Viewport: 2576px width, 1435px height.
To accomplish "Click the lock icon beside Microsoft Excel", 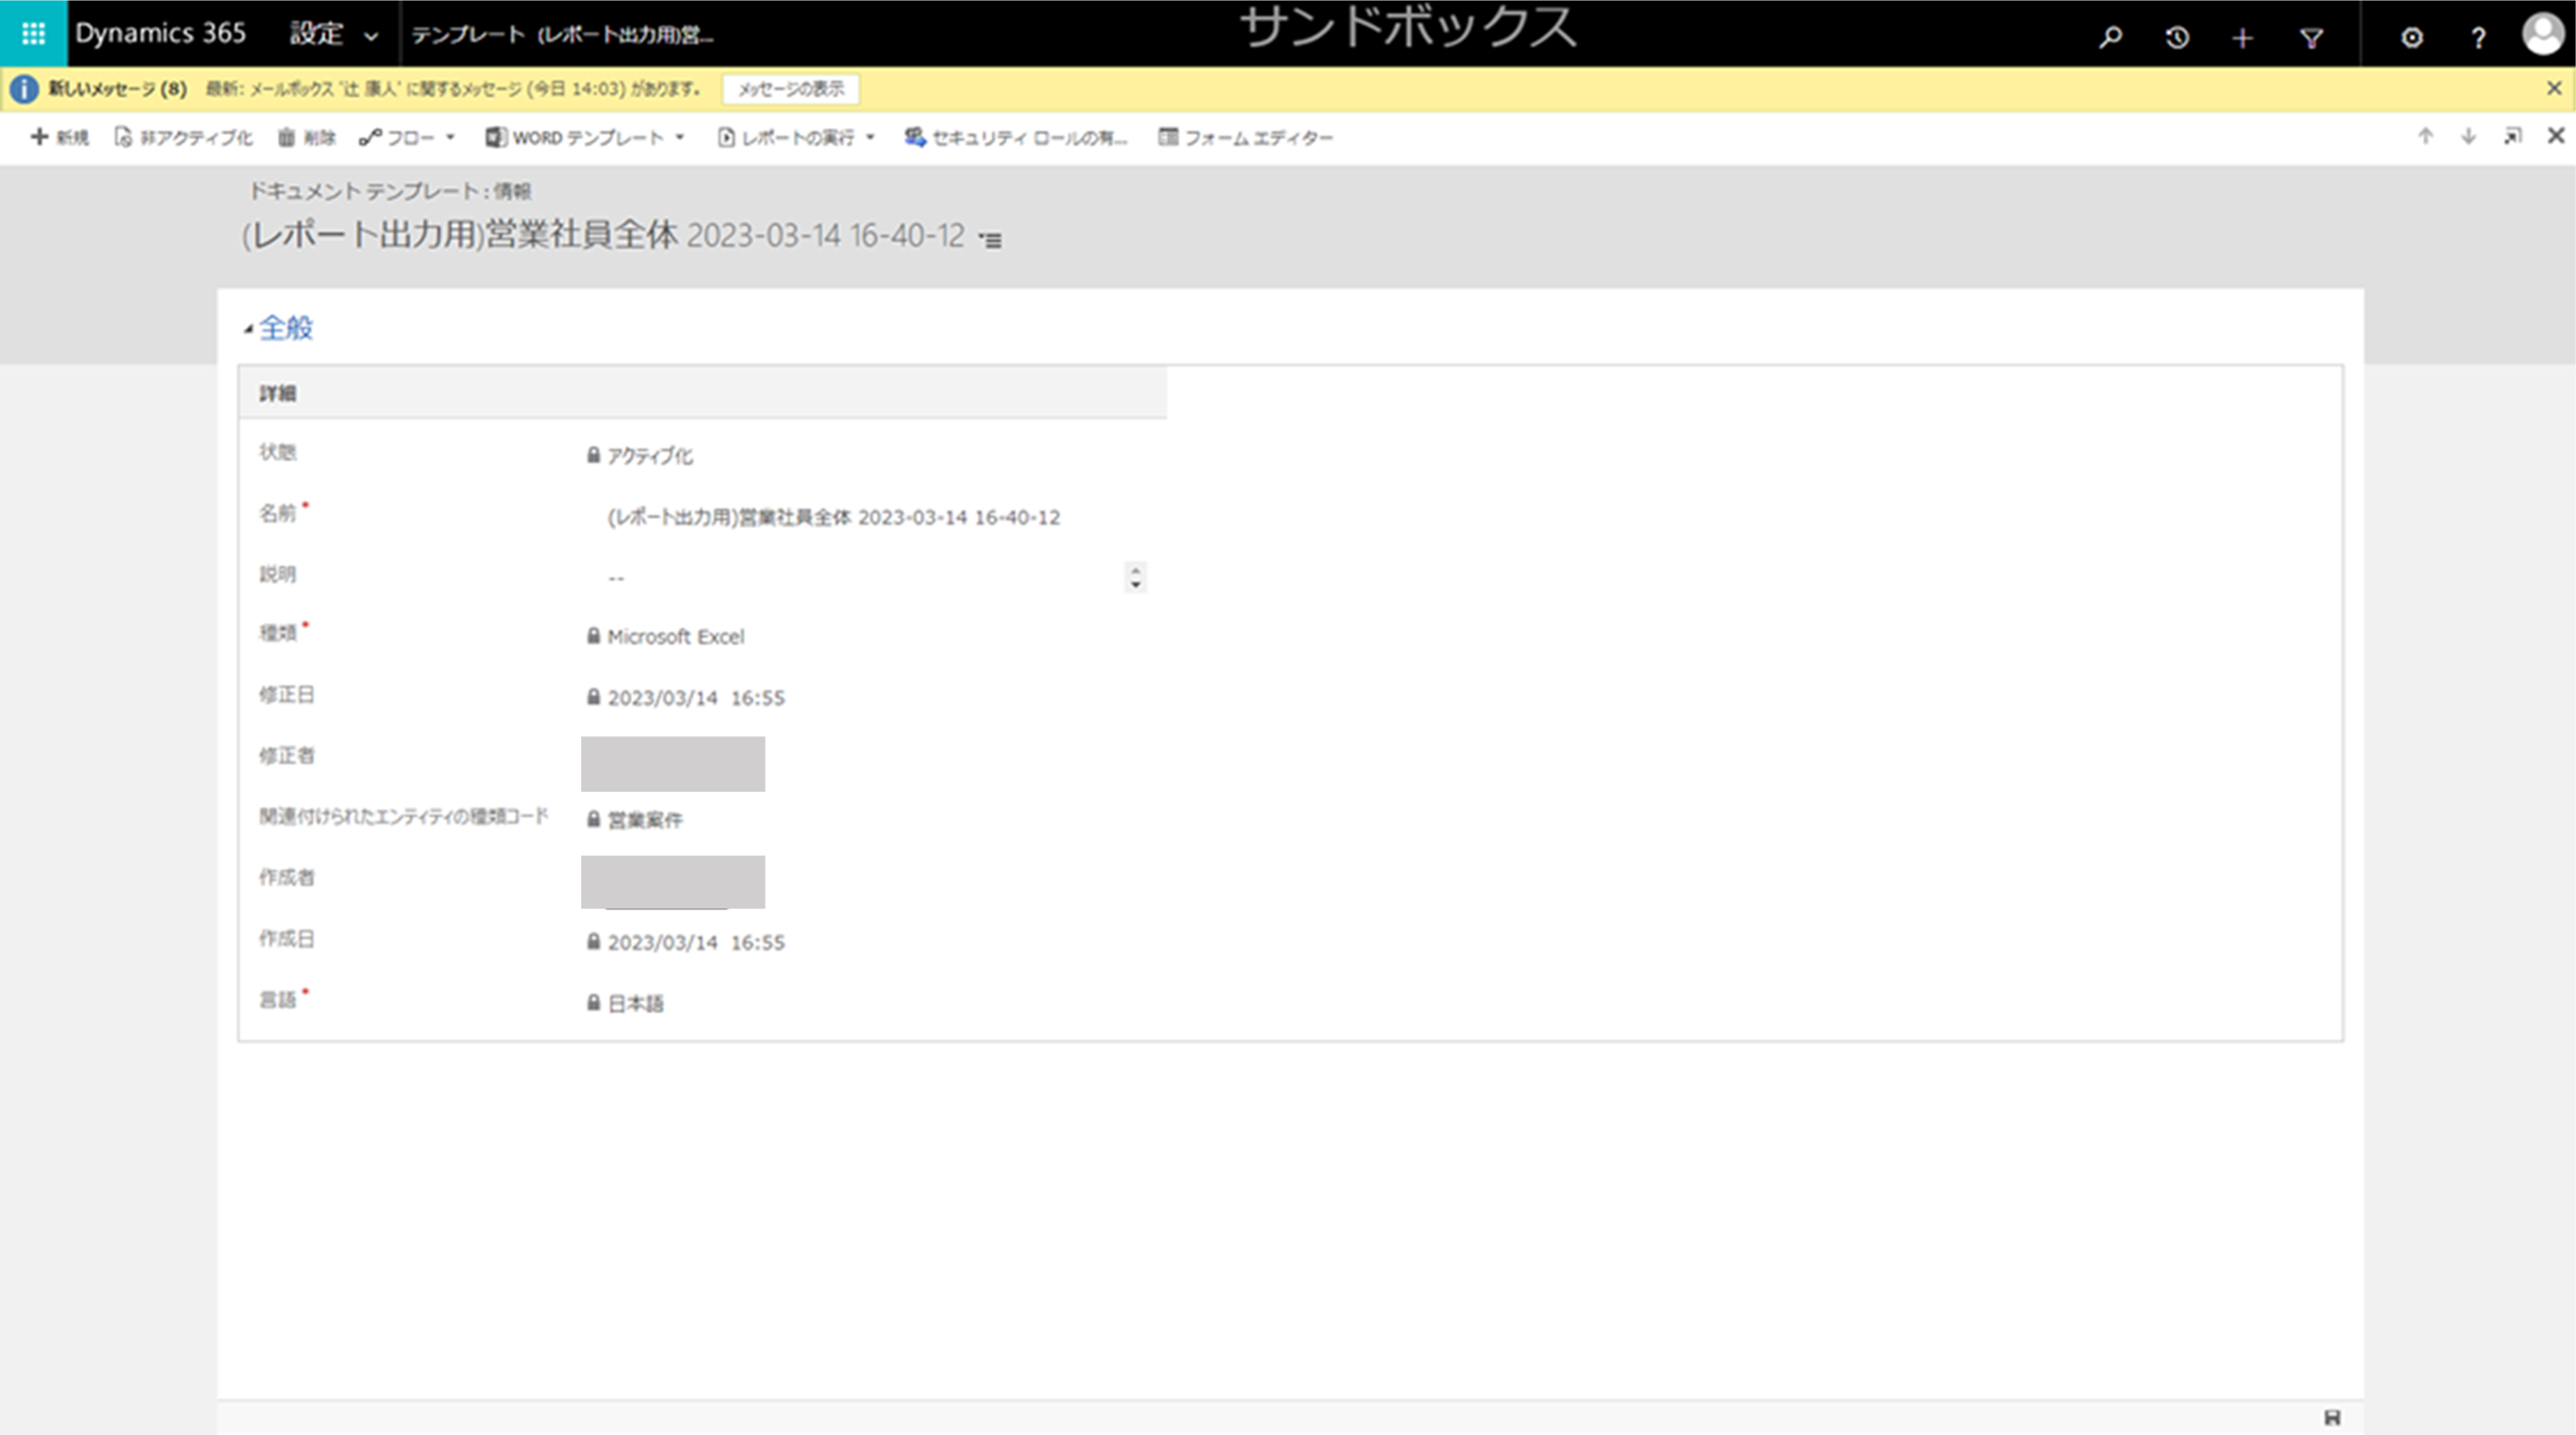I will [593, 636].
